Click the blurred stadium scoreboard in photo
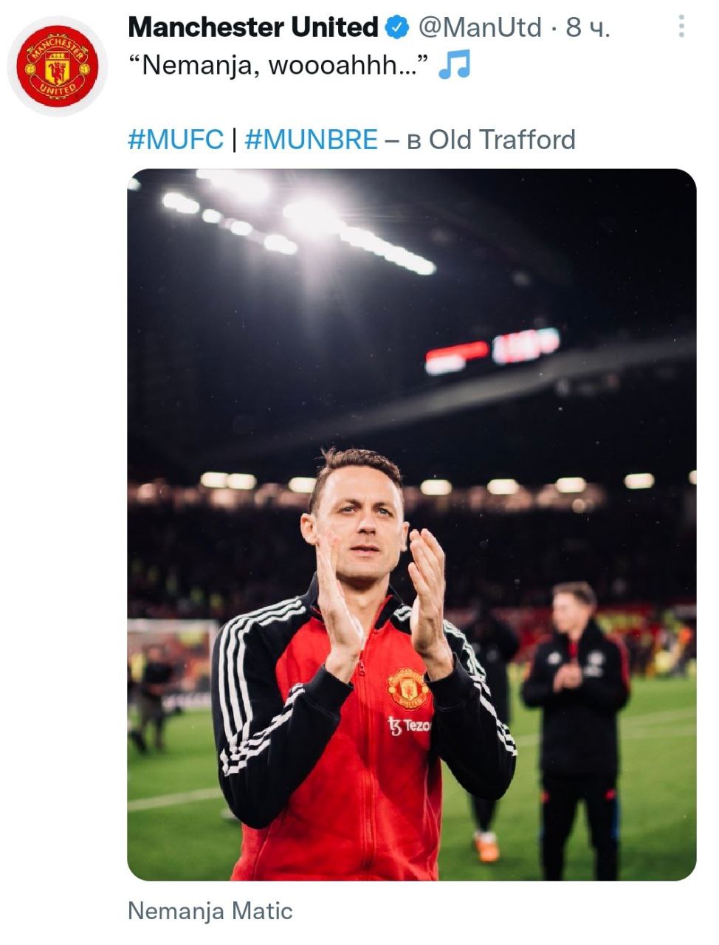This screenshot has height=945, width=719. 492,349
